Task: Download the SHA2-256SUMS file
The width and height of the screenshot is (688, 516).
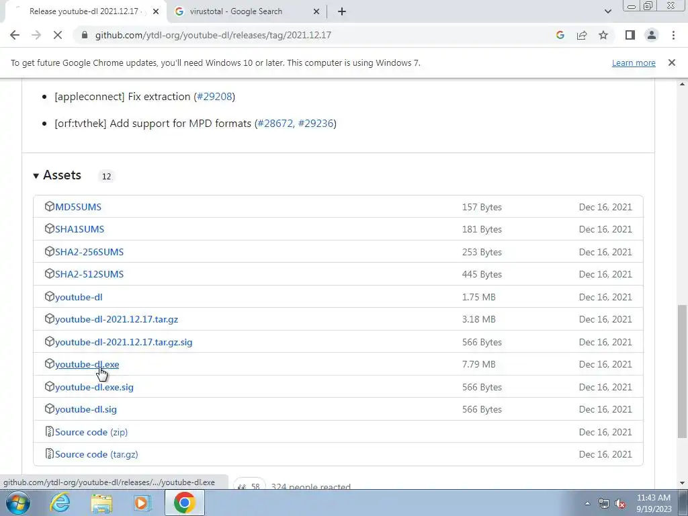Action: click(x=89, y=252)
